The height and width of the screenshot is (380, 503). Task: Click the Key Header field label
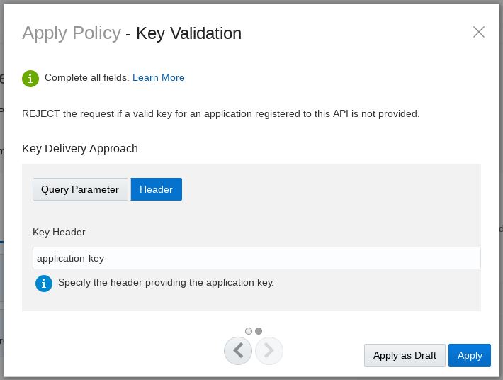[x=59, y=232]
